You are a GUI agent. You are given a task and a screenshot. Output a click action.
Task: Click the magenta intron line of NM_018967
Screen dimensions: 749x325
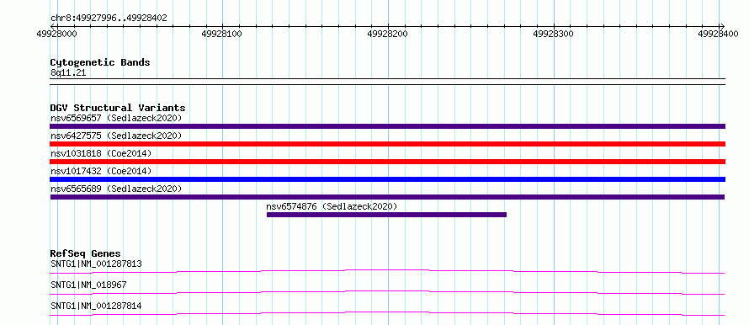[x=387, y=292]
